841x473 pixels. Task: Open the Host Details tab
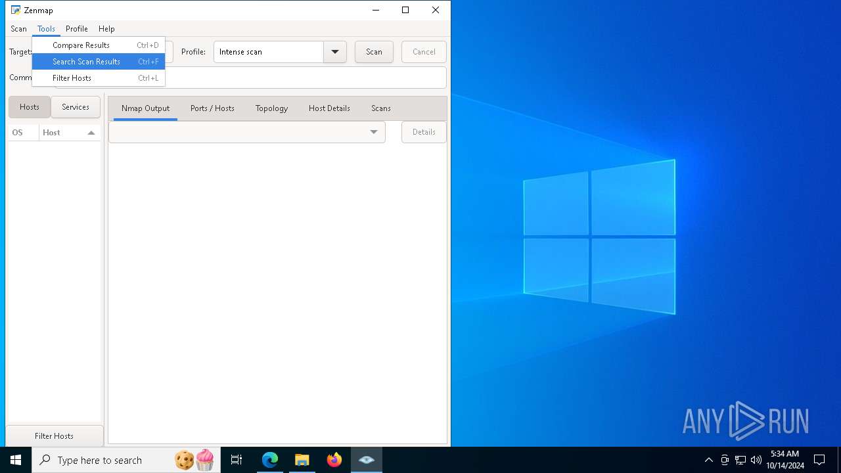pos(329,108)
